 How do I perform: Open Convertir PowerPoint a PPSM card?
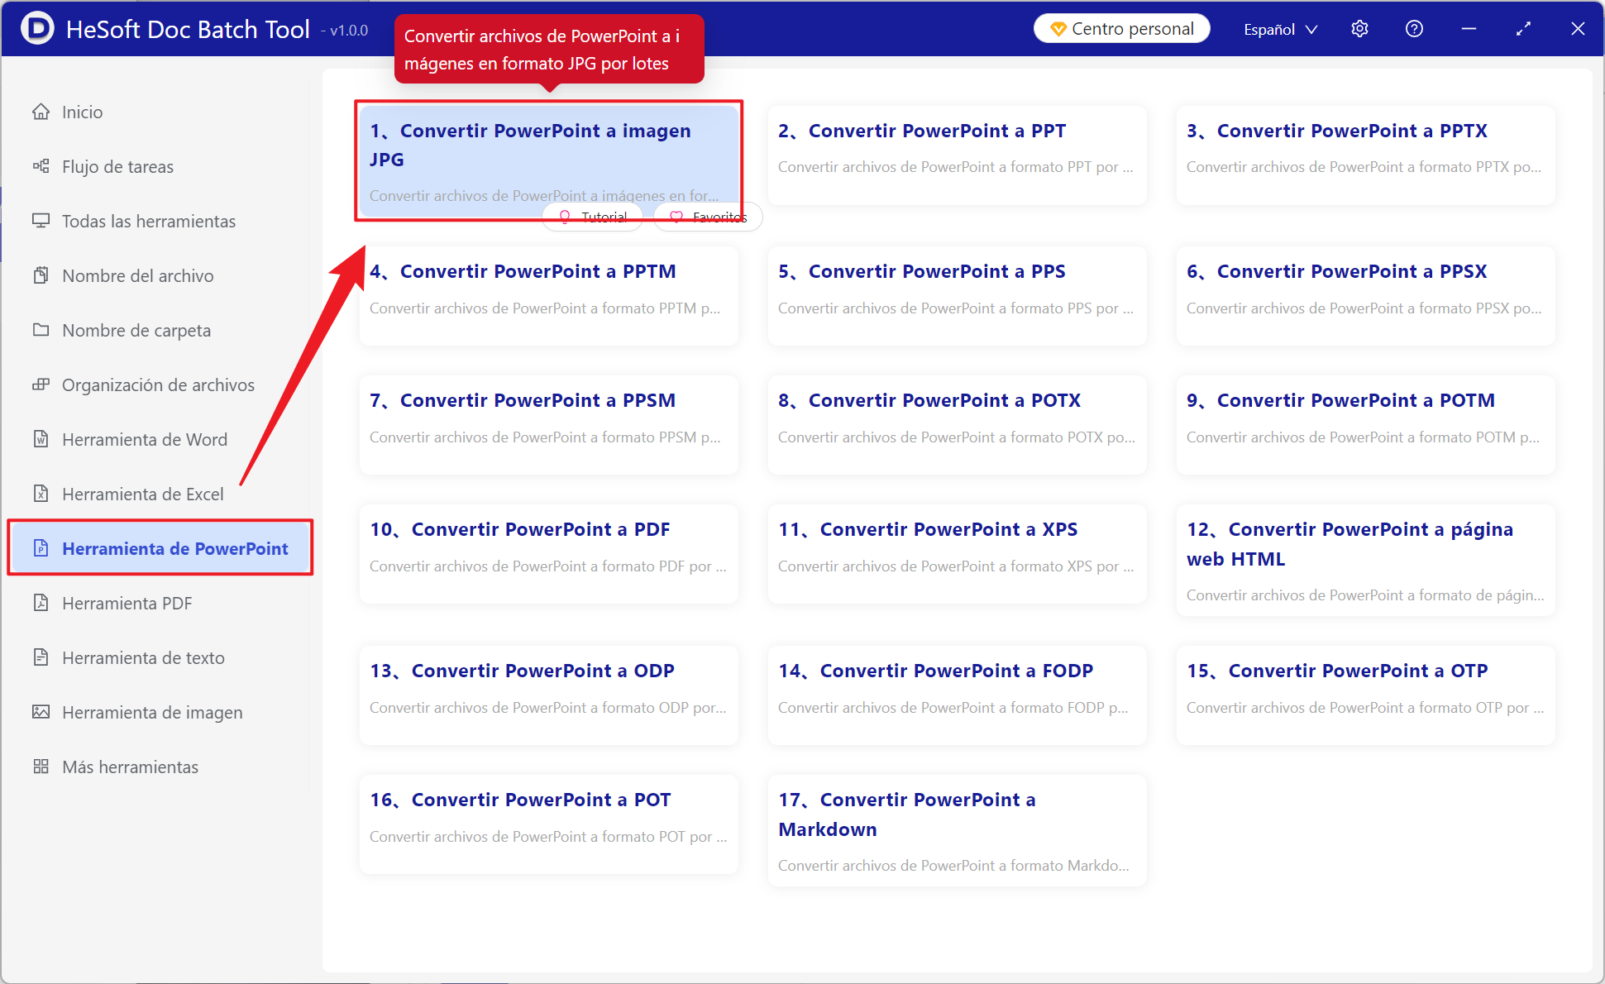548,424
